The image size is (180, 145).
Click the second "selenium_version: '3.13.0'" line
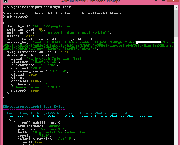[46, 139]
